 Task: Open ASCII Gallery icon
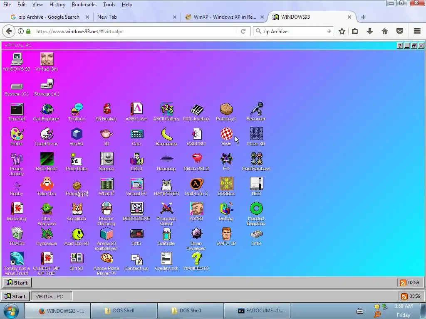click(166, 112)
